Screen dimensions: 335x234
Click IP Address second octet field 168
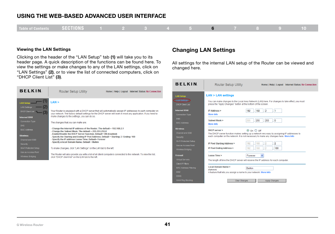pos(259,111)
